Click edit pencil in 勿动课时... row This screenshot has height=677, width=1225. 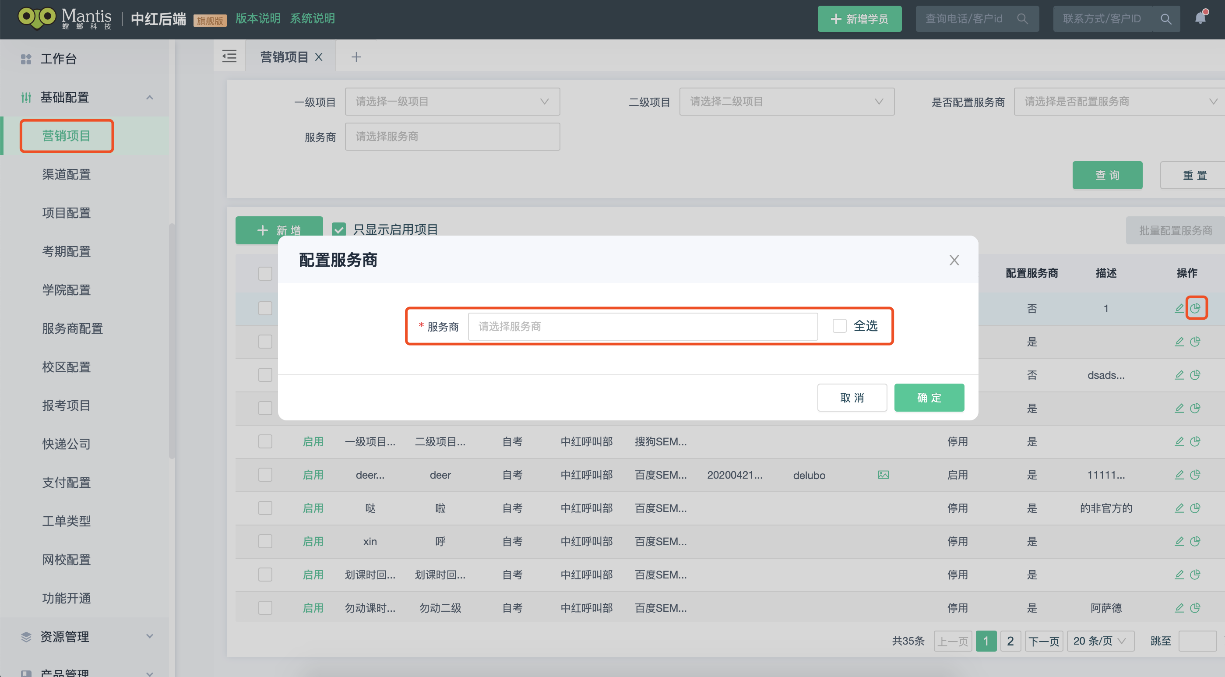click(x=1179, y=608)
